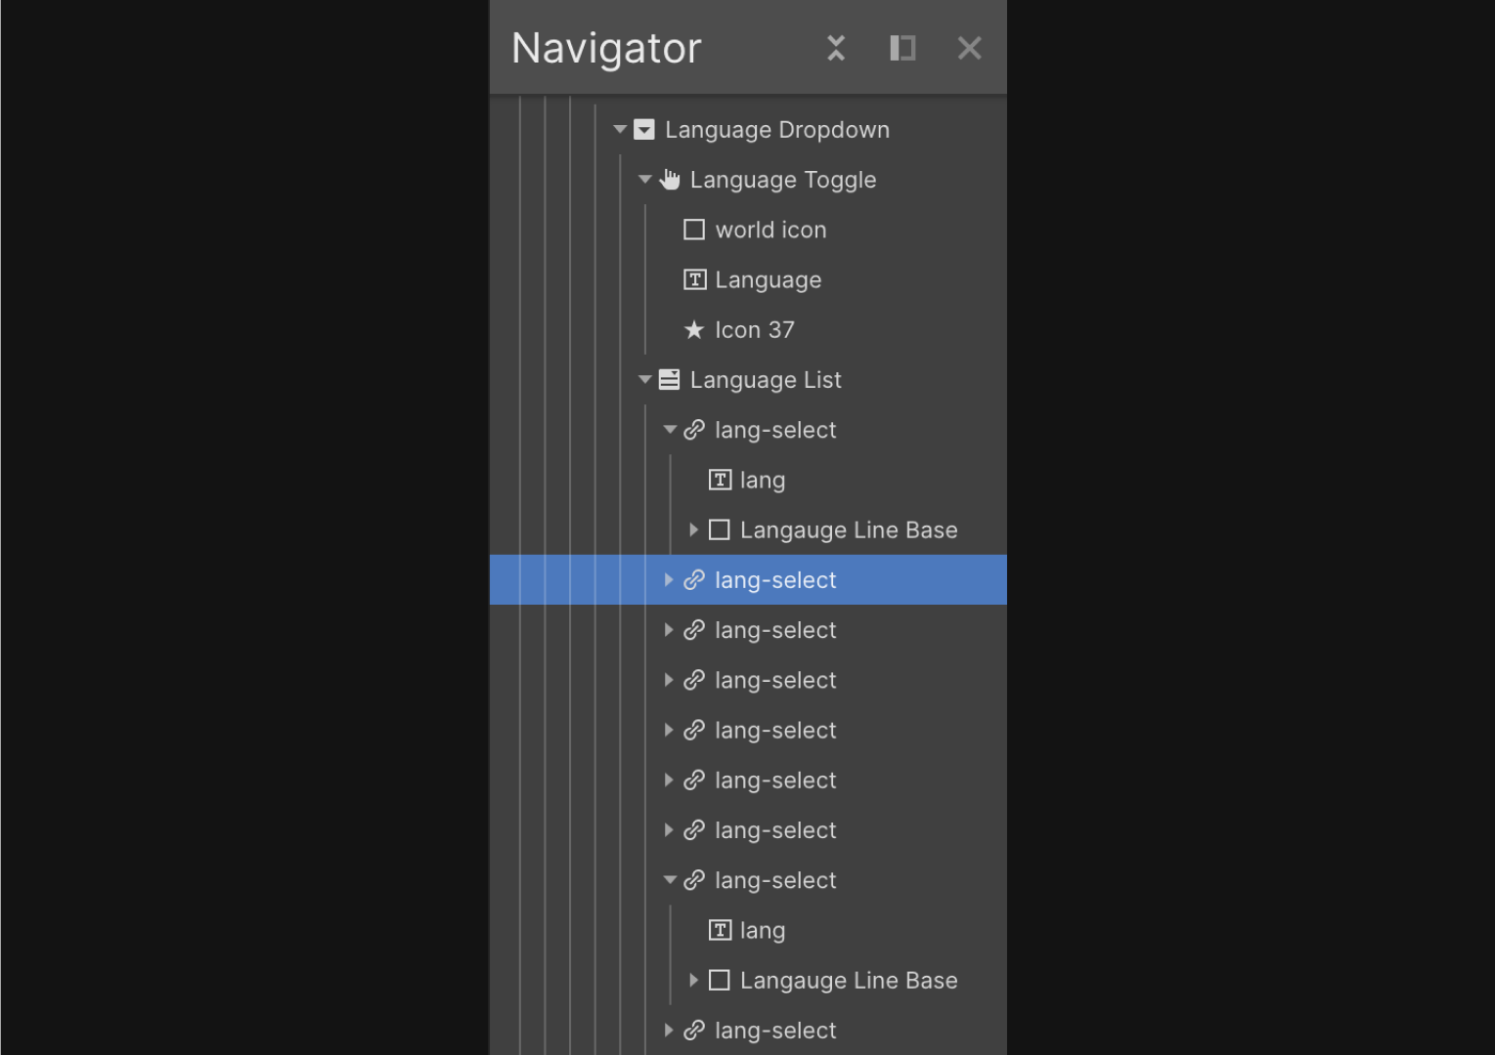This screenshot has width=1495, height=1055.
Task: Click the Navigator panel title
Action: tap(606, 47)
